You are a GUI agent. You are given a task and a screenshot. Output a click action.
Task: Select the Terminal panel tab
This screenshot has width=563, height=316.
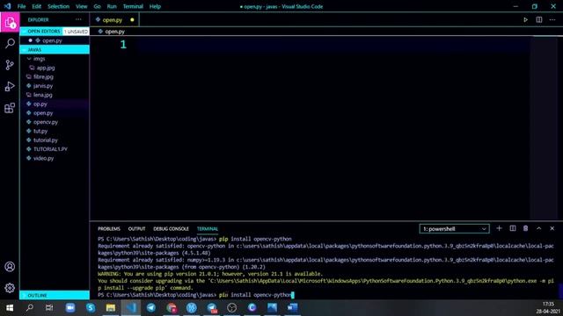point(208,228)
